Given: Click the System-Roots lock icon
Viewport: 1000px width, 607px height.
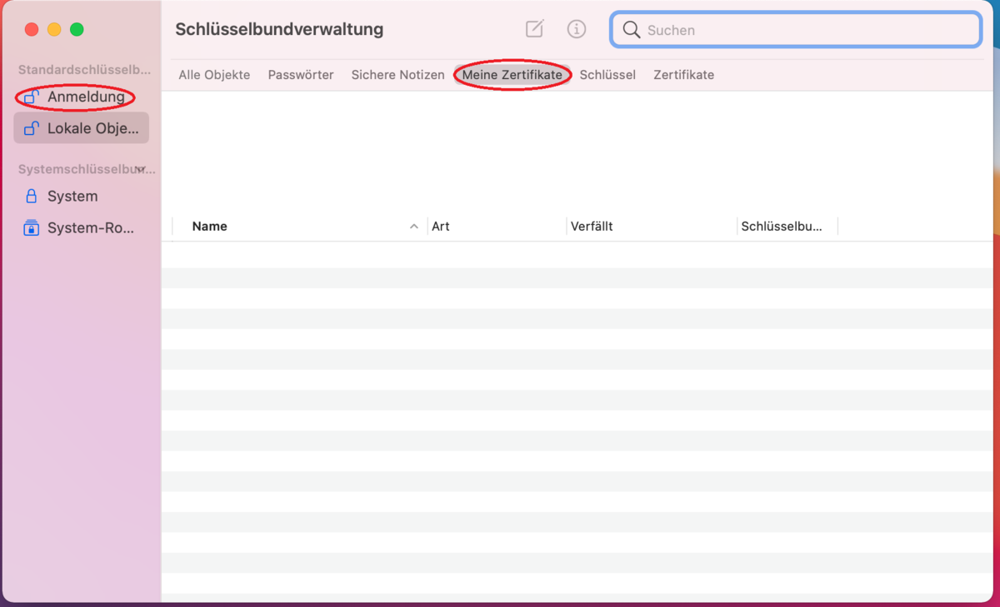Looking at the screenshot, I should [x=32, y=227].
